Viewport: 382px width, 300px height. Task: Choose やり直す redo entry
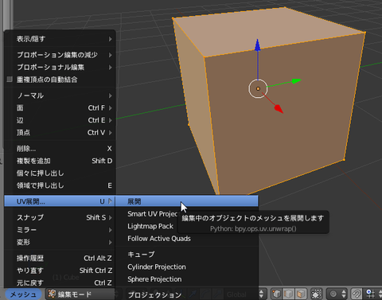60,271
